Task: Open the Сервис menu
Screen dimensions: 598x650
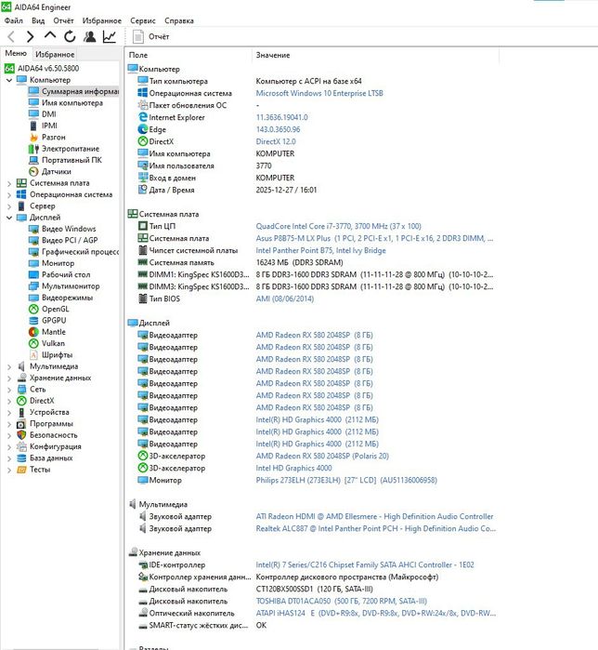Action: [143, 20]
